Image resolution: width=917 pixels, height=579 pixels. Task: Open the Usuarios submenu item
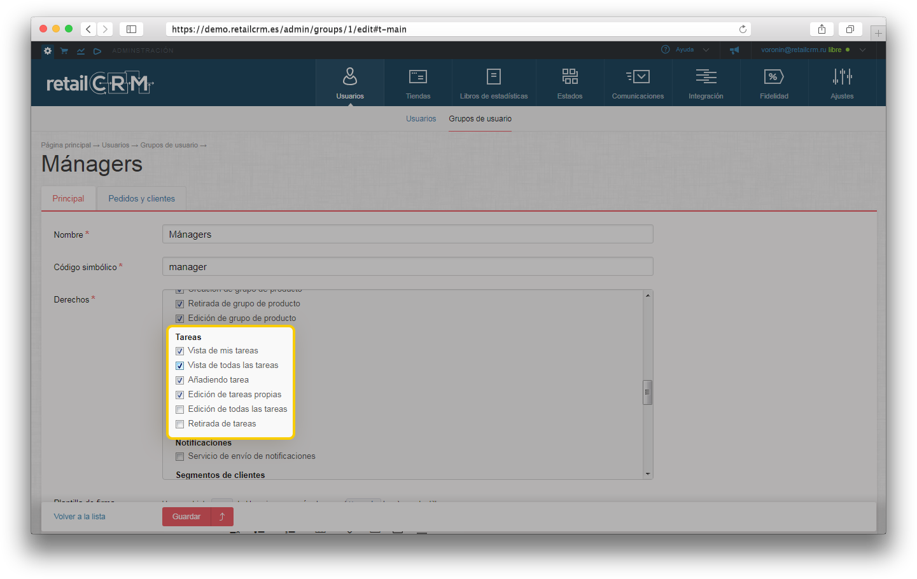[421, 119]
